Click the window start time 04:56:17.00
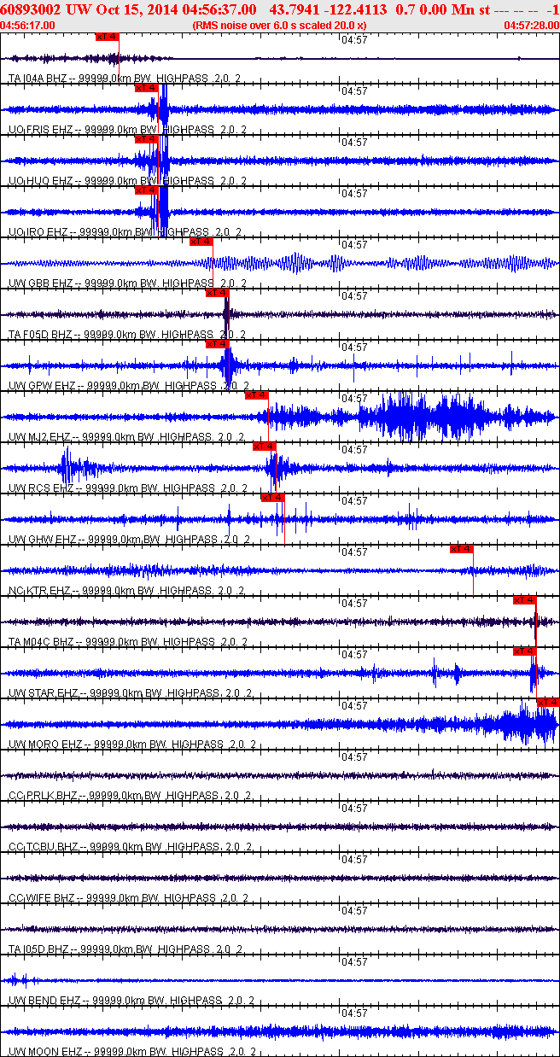The height and width of the screenshot is (1057, 560). pyautogui.click(x=28, y=26)
